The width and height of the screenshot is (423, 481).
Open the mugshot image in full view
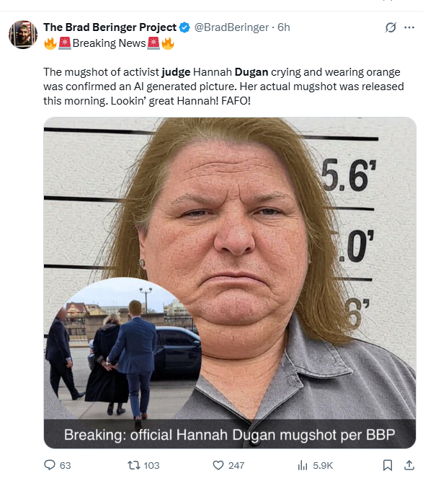click(230, 283)
